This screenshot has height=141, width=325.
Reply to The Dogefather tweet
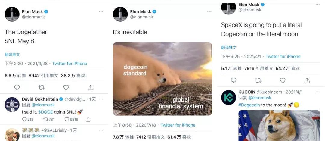(17, 88)
